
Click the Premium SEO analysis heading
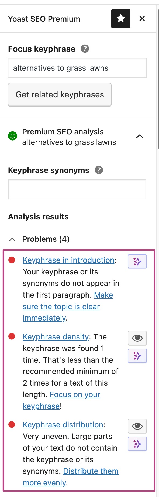63,132
